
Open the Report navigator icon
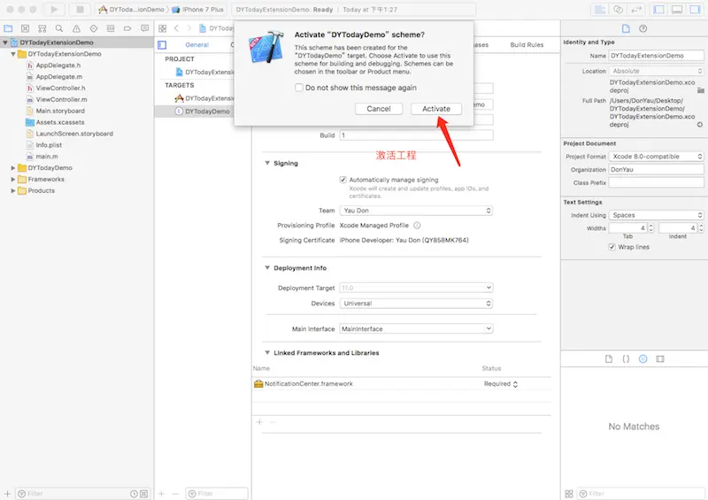point(144,28)
